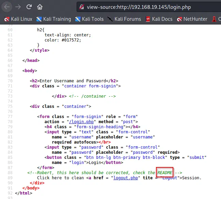Open the Kali Linux bookmark
This screenshot has height=199, width=221.
pos(18,19)
